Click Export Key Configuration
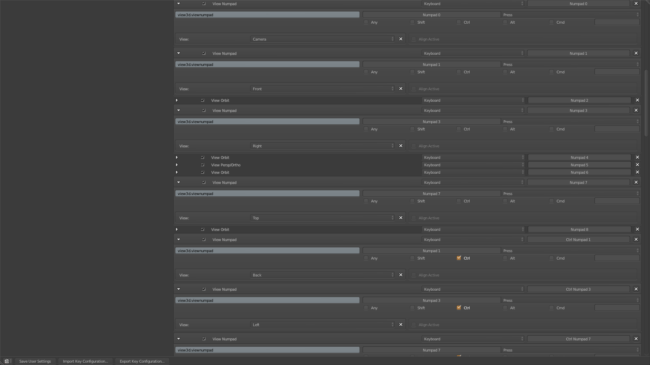Viewport: 650px width, 365px height. click(x=142, y=361)
